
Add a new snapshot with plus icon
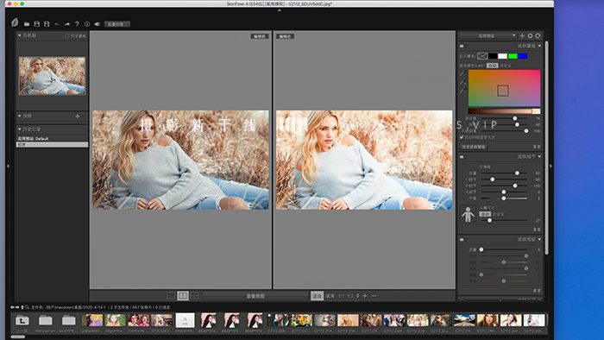78,116
